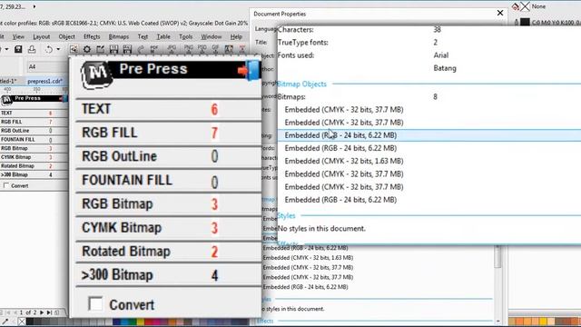581x327 pixels.
Task: Open the Help menu
Action: click(236, 36)
